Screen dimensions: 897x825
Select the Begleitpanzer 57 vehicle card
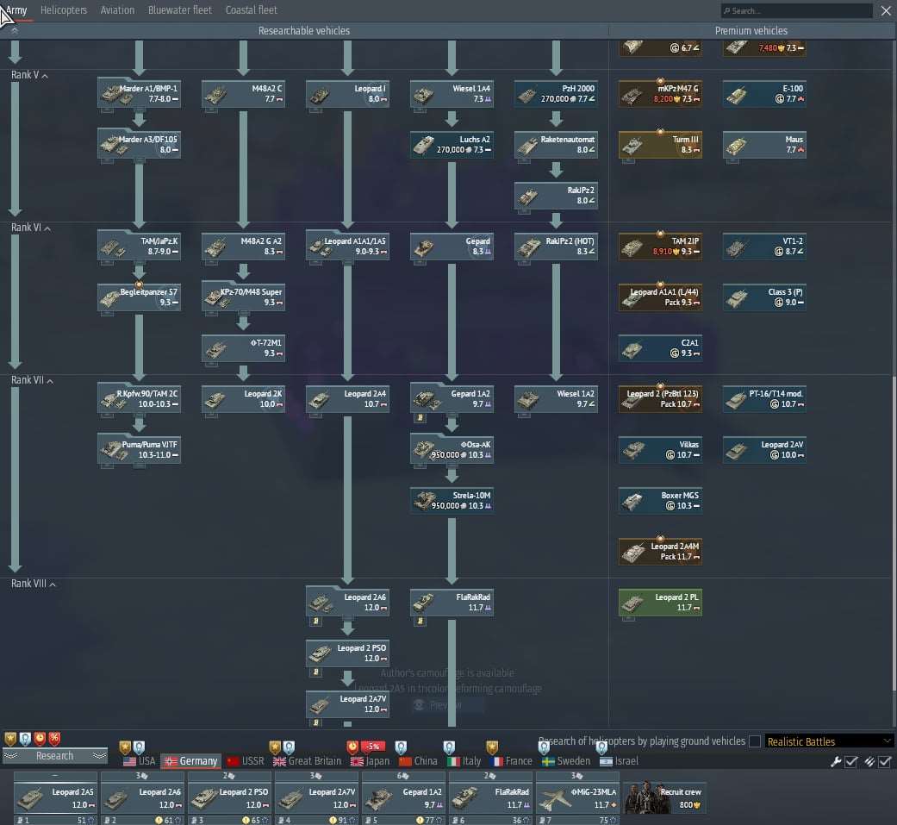click(140, 297)
